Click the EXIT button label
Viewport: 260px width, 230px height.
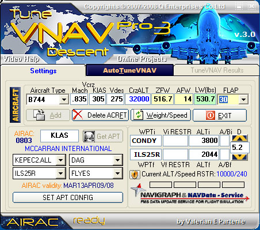[224, 116]
